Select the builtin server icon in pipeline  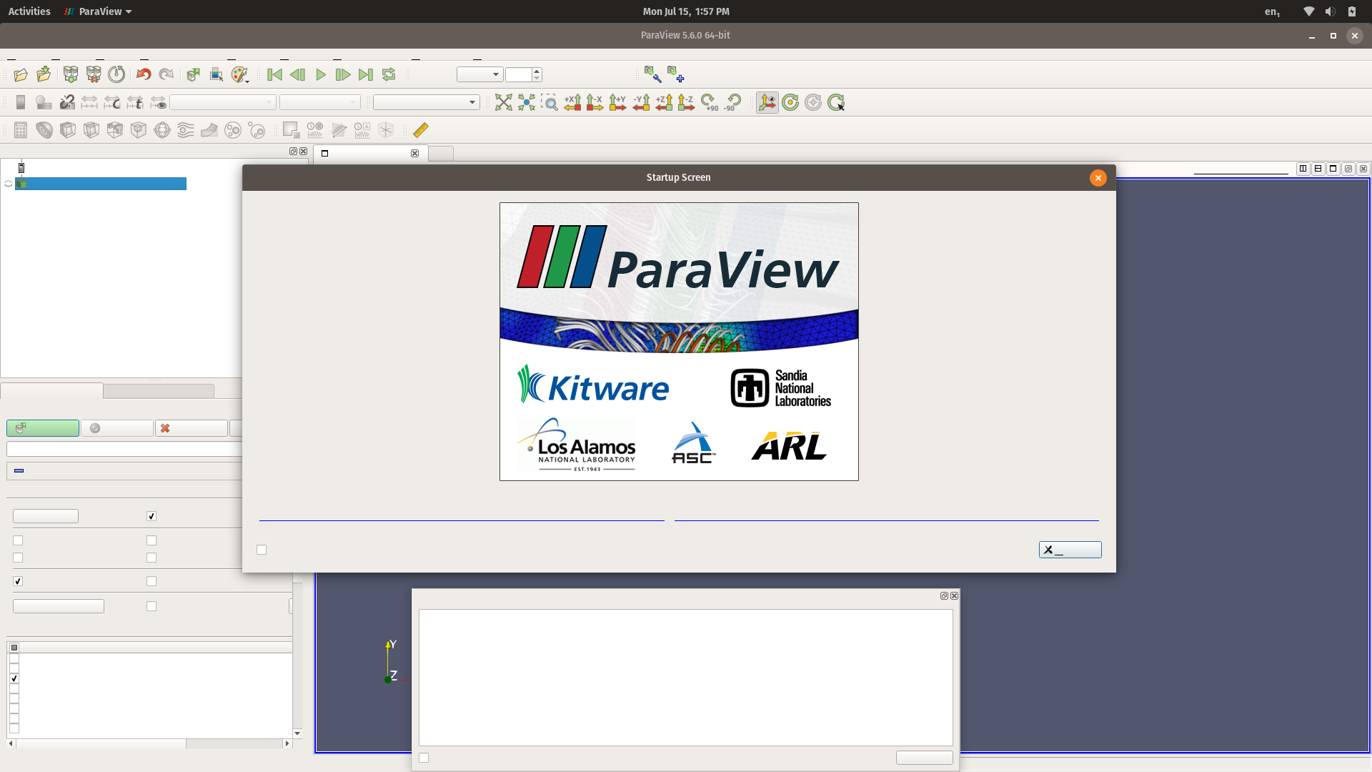(x=21, y=168)
